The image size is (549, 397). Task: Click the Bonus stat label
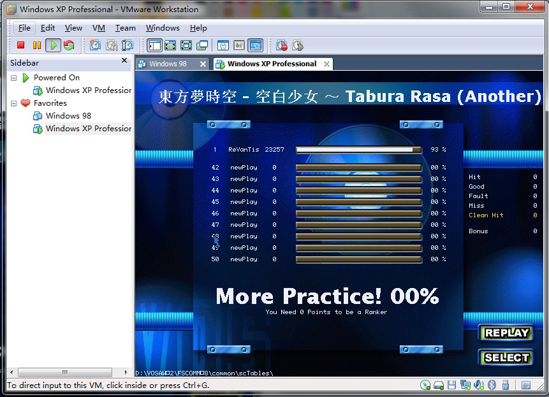click(x=478, y=231)
